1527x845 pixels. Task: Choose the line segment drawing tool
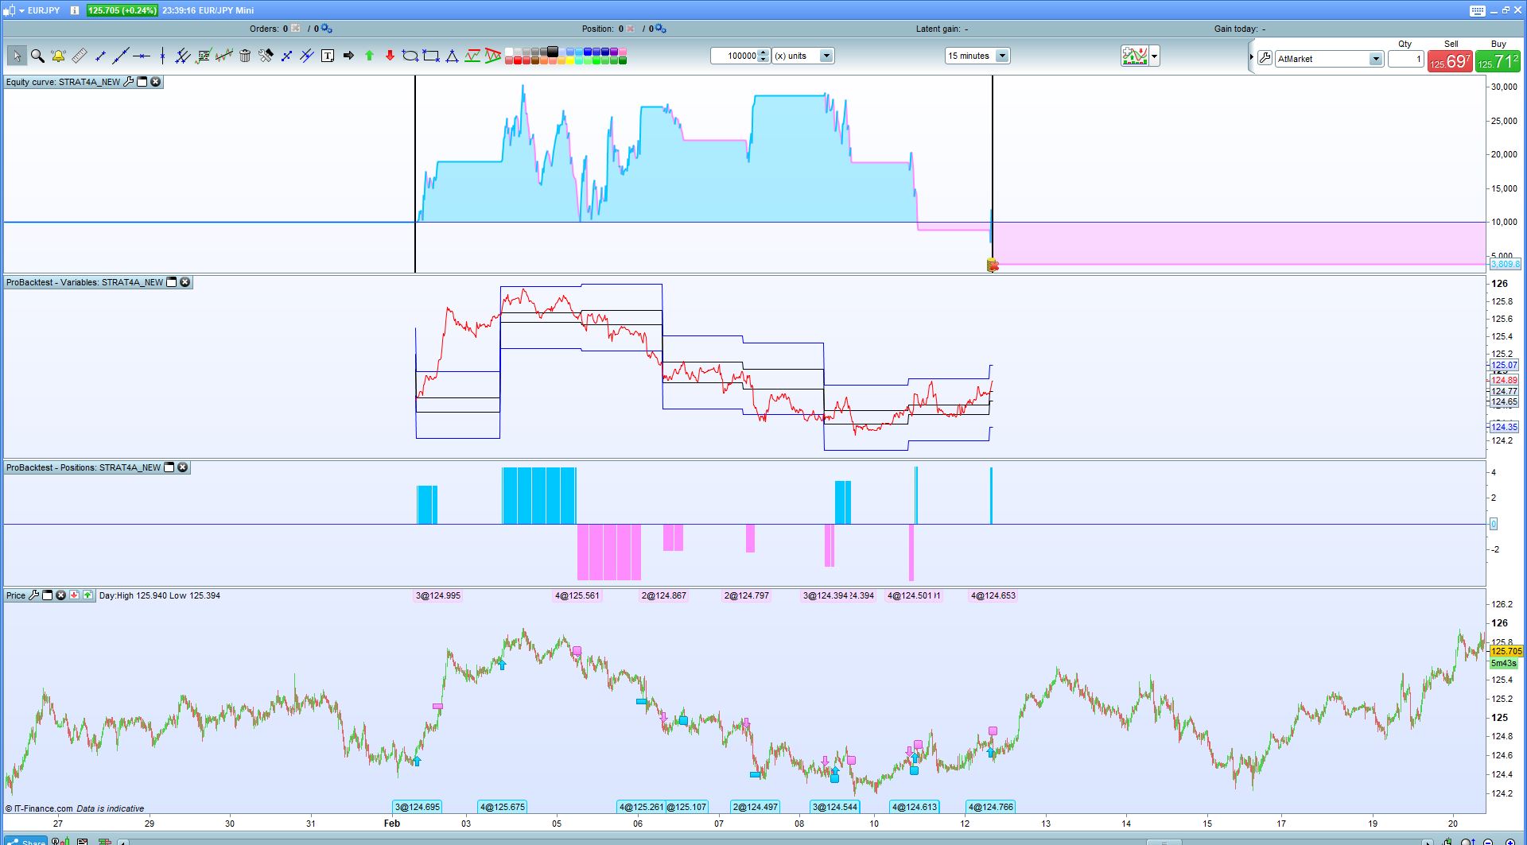point(100,56)
